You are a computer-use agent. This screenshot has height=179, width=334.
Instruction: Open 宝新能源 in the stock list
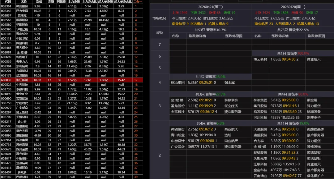click(22, 98)
